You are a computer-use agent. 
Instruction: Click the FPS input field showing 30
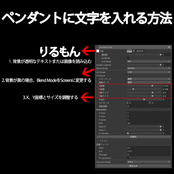tap(149, 123)
